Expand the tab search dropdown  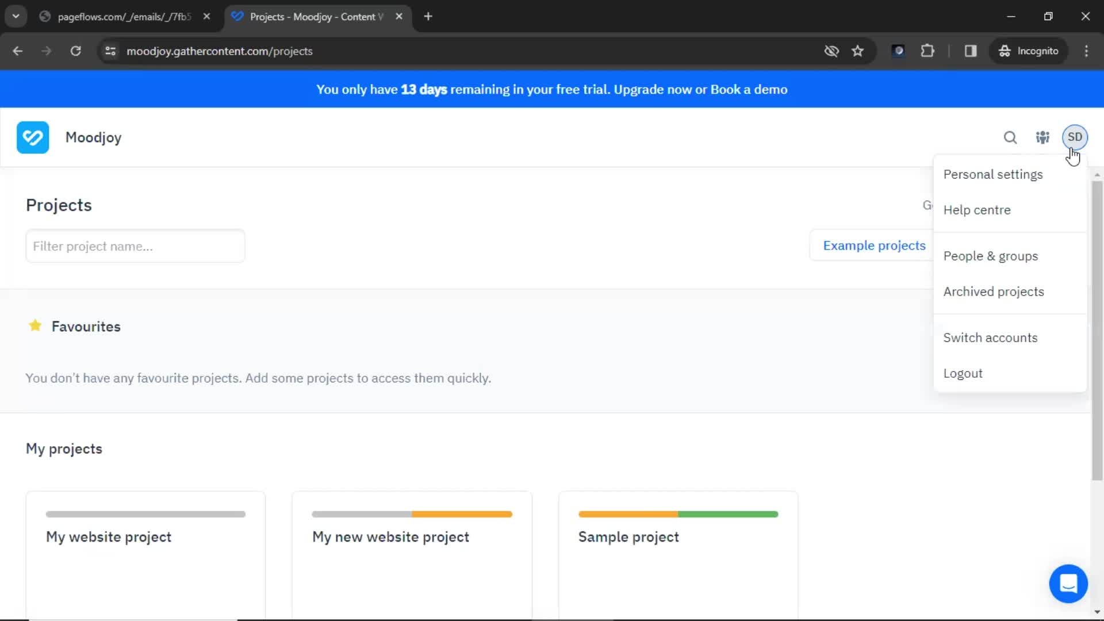pyautogui.click(x=16, y=17)
